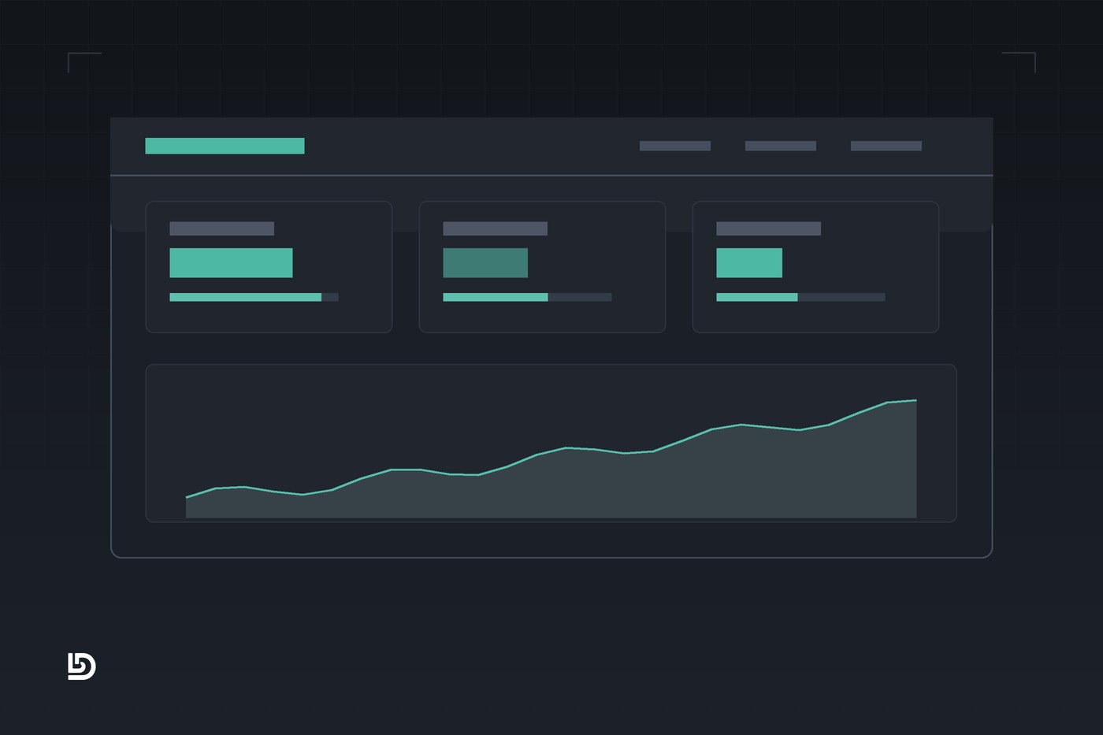
Task: Click the teal brand bar in the header
Action: click(225, 146)
